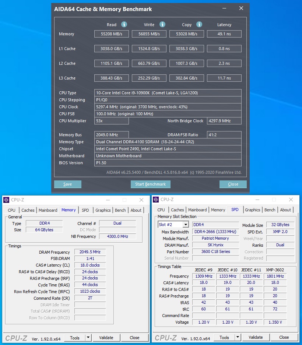The width and height of the screenshot is (302, 345).
Task: Click Validate in the CPU-Z Memory window
Action: pos(106,338)
